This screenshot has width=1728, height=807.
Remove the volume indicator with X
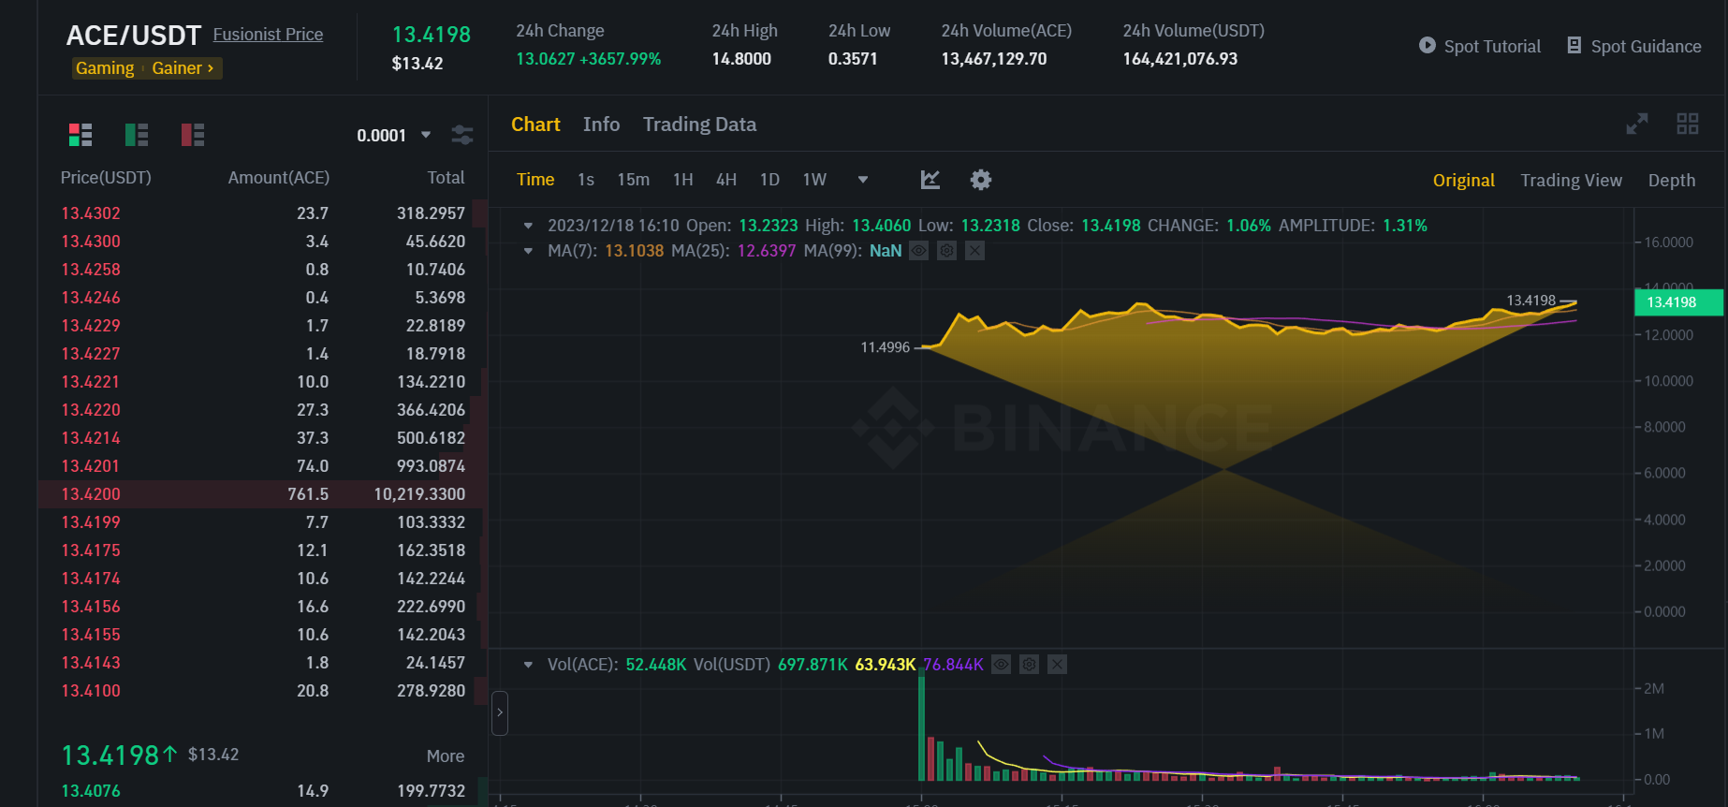click(1057, 665)
